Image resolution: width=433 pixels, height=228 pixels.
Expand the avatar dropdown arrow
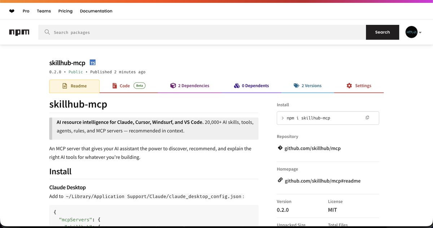(420, 33)
